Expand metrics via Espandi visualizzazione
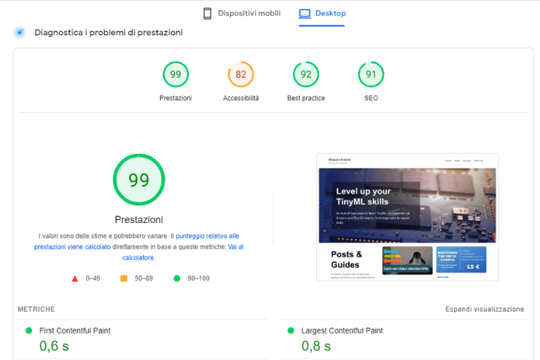Viewport: 540px width, 360px height. [x=485, y=309]
